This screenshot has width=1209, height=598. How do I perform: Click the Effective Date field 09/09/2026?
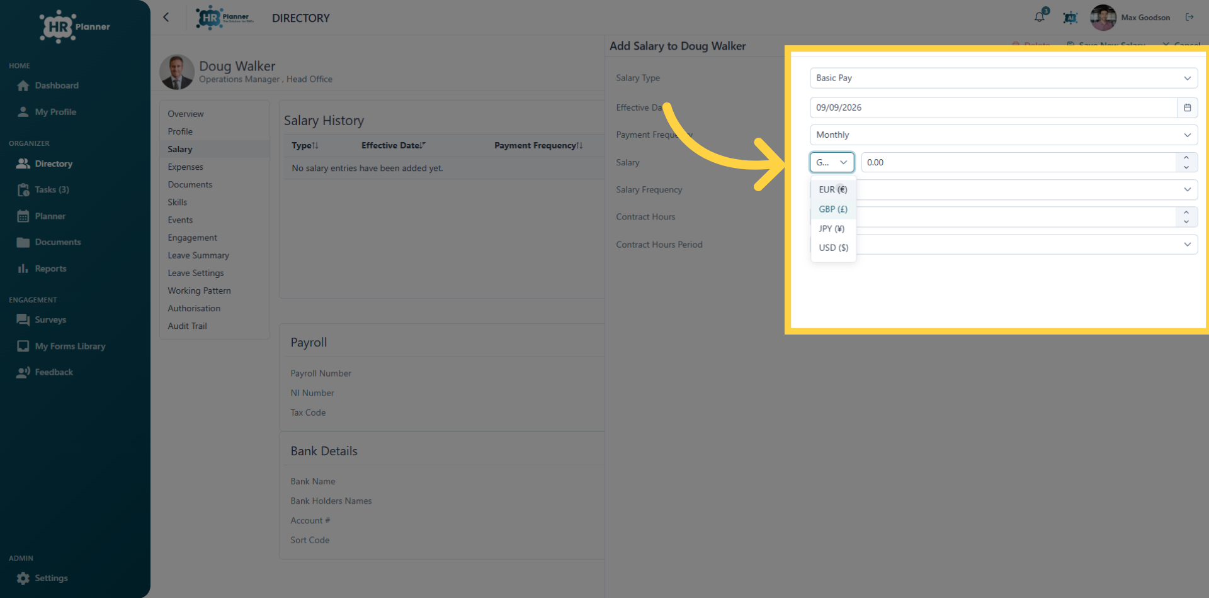pyautogui.click(x=994, y=108)
